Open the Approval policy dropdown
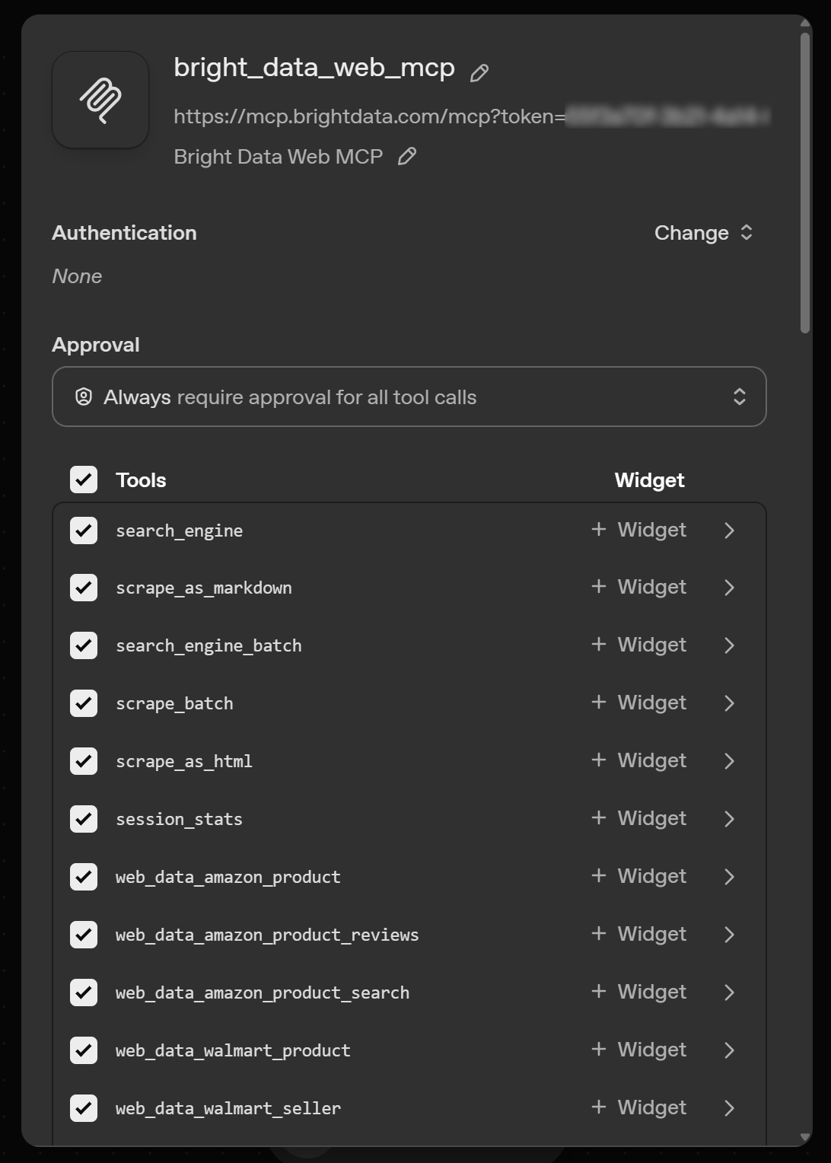 point(409,397)
